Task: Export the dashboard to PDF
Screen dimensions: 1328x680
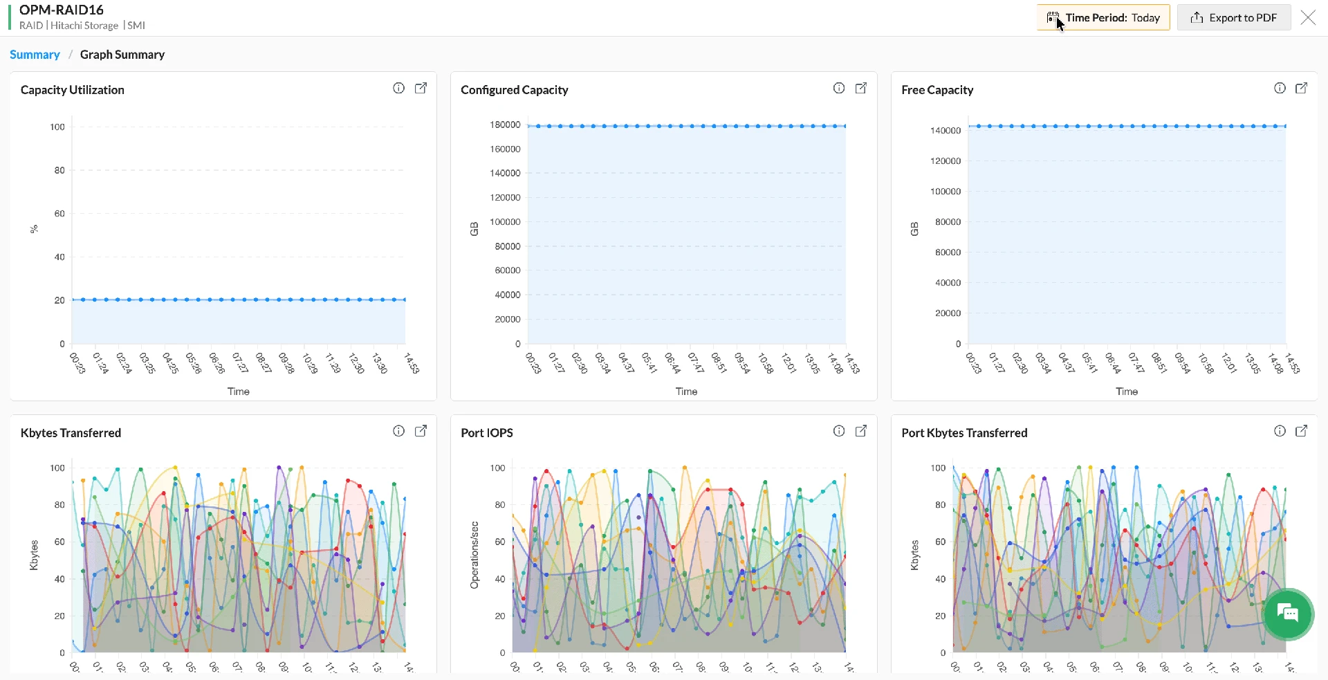Action: 1234,17
